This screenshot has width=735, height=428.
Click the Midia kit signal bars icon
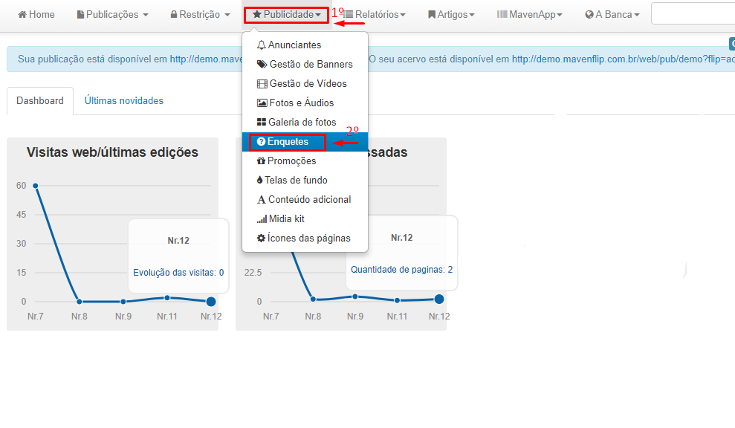[x=262, y=219]
